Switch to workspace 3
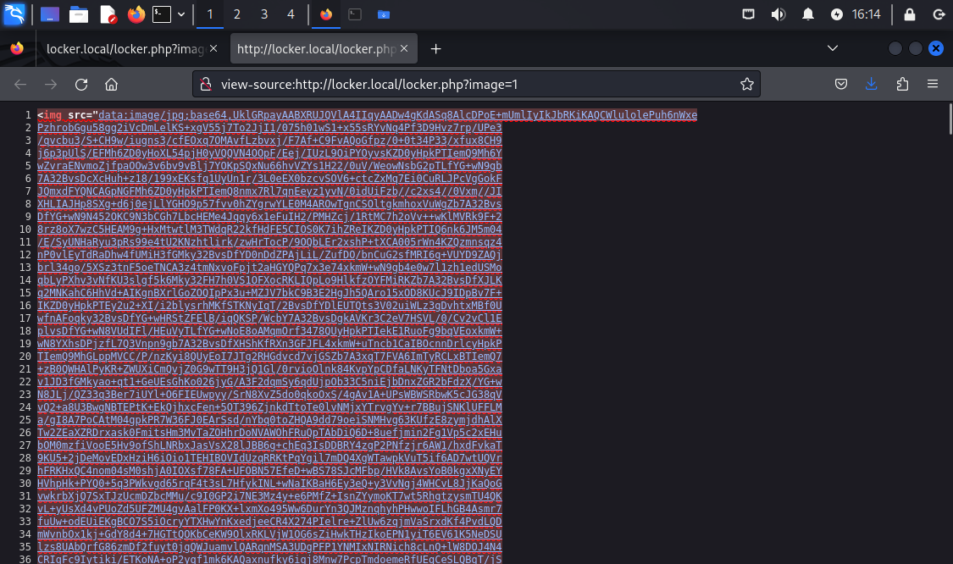The width and height of the screenshot is (953, 564). [x=263, y=14]
